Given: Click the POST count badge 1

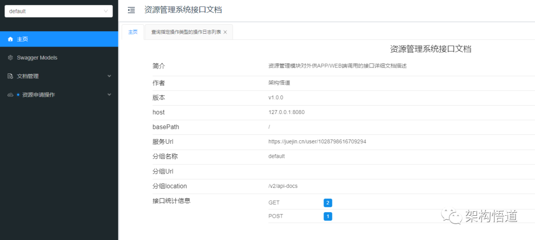Looking at the screenshot, I should click(328, 216).
